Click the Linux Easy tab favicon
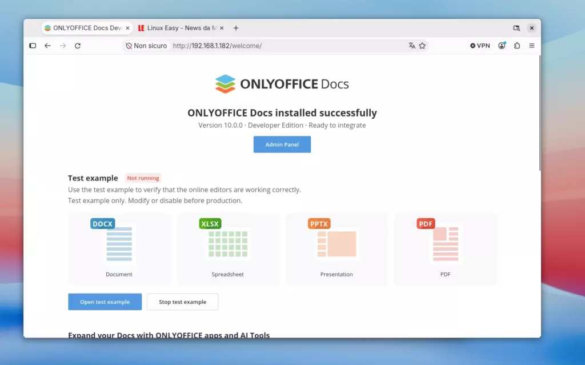Image resolution: width=585 pixels, height=365 pixels. (141, 28)
